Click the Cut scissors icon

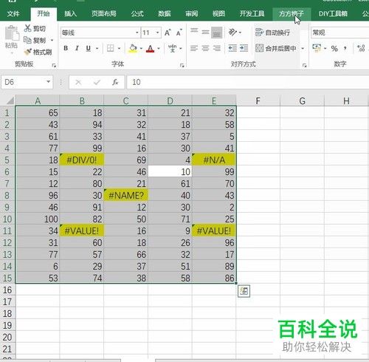pyautogui.click(x=27, y=28)
